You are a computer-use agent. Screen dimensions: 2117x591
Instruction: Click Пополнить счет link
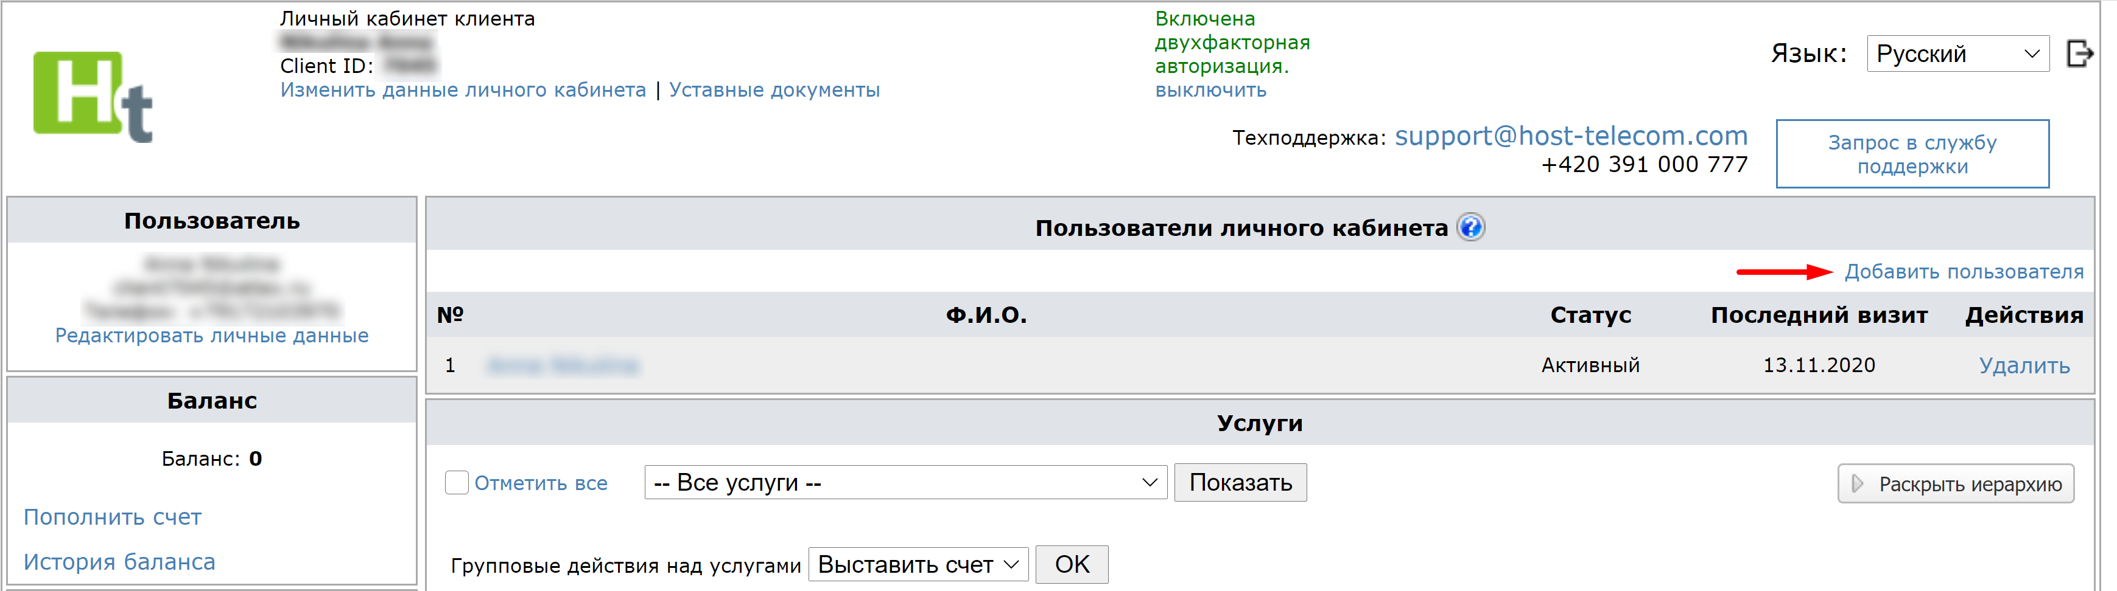[x=113, y=517]
